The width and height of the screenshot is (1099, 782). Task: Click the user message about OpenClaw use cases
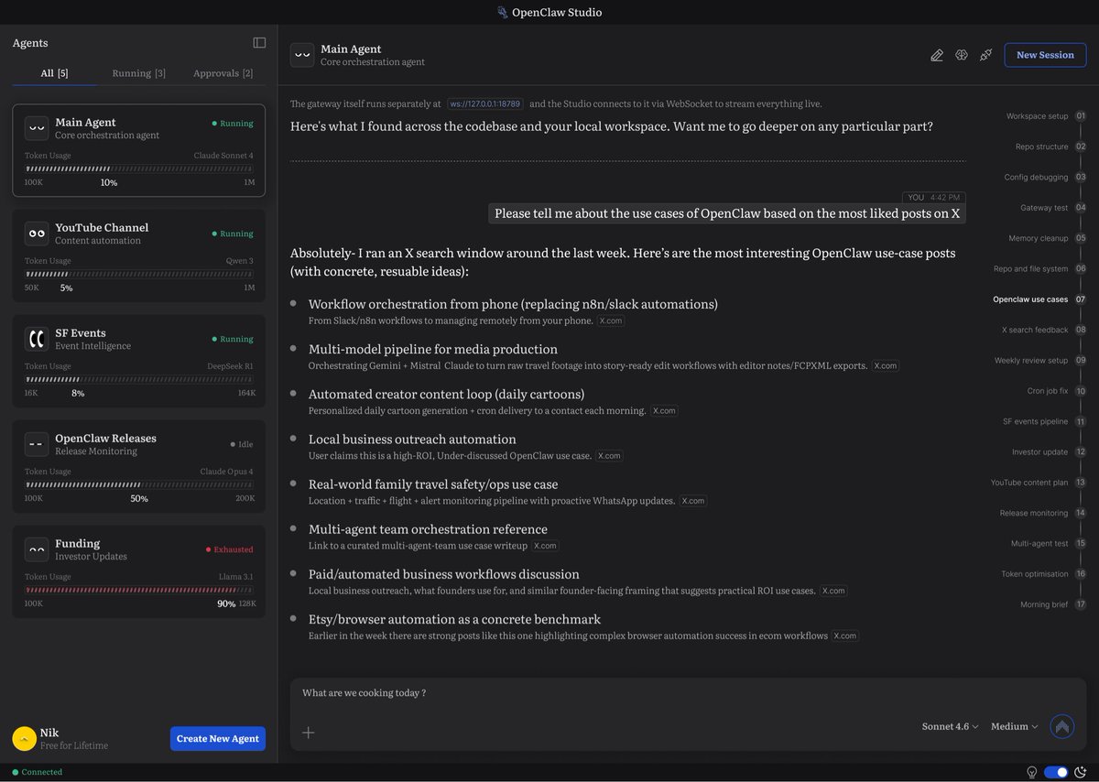tap(727, 213)
